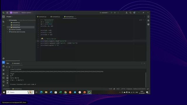The height and width of the screenshot is (105, 187).
Task: Open the Code With Me user icon
Action: 127,13
